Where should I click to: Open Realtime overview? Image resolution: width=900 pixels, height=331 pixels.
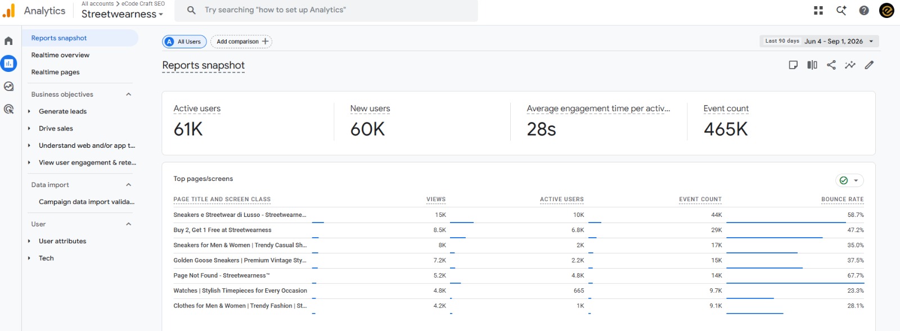pos(60,55)
